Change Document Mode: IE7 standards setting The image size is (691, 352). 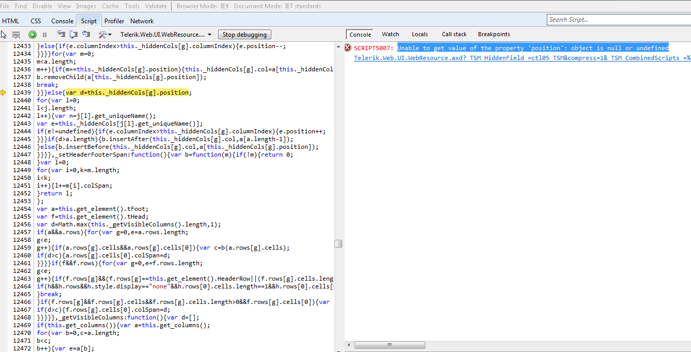[277, 6]
